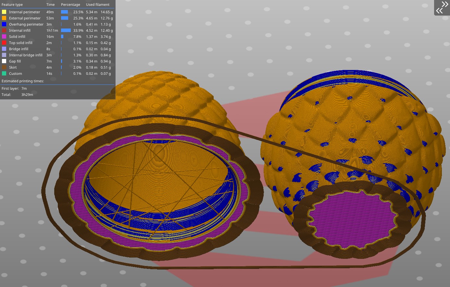450x287 pixels.
Task: Click the Internal infill label
Action: tap(20, 30)
